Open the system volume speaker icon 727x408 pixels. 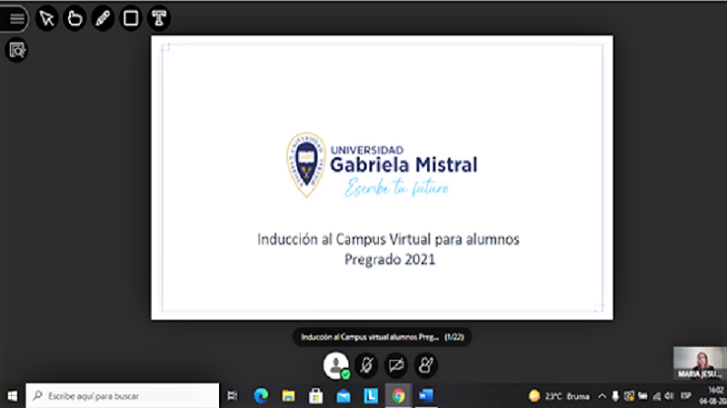click(669, 396)
